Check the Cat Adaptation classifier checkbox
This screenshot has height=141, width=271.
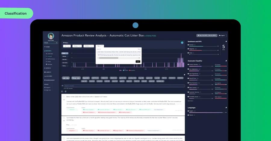[188, 69]
